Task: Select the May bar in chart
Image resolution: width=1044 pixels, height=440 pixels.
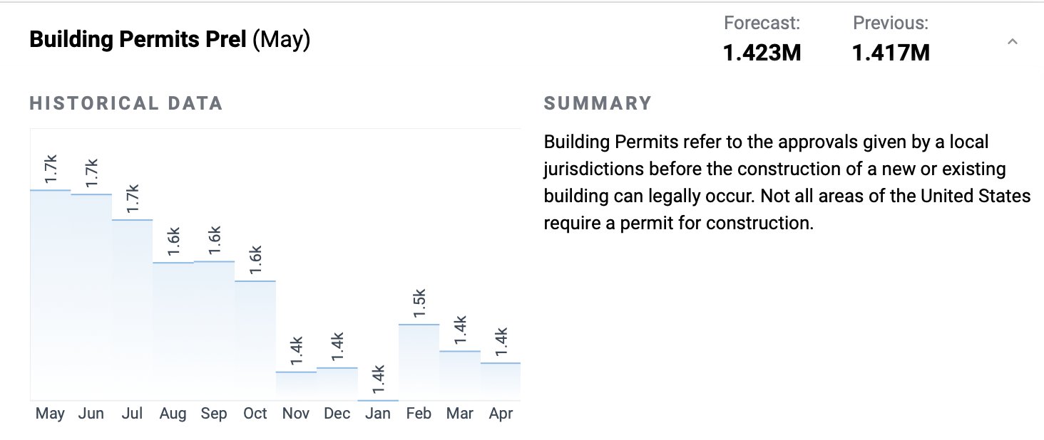Action: pyautogui.click(x=51, y=295)
